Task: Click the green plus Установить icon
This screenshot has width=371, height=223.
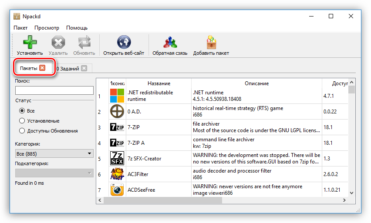Action: (x=30, y=43)
